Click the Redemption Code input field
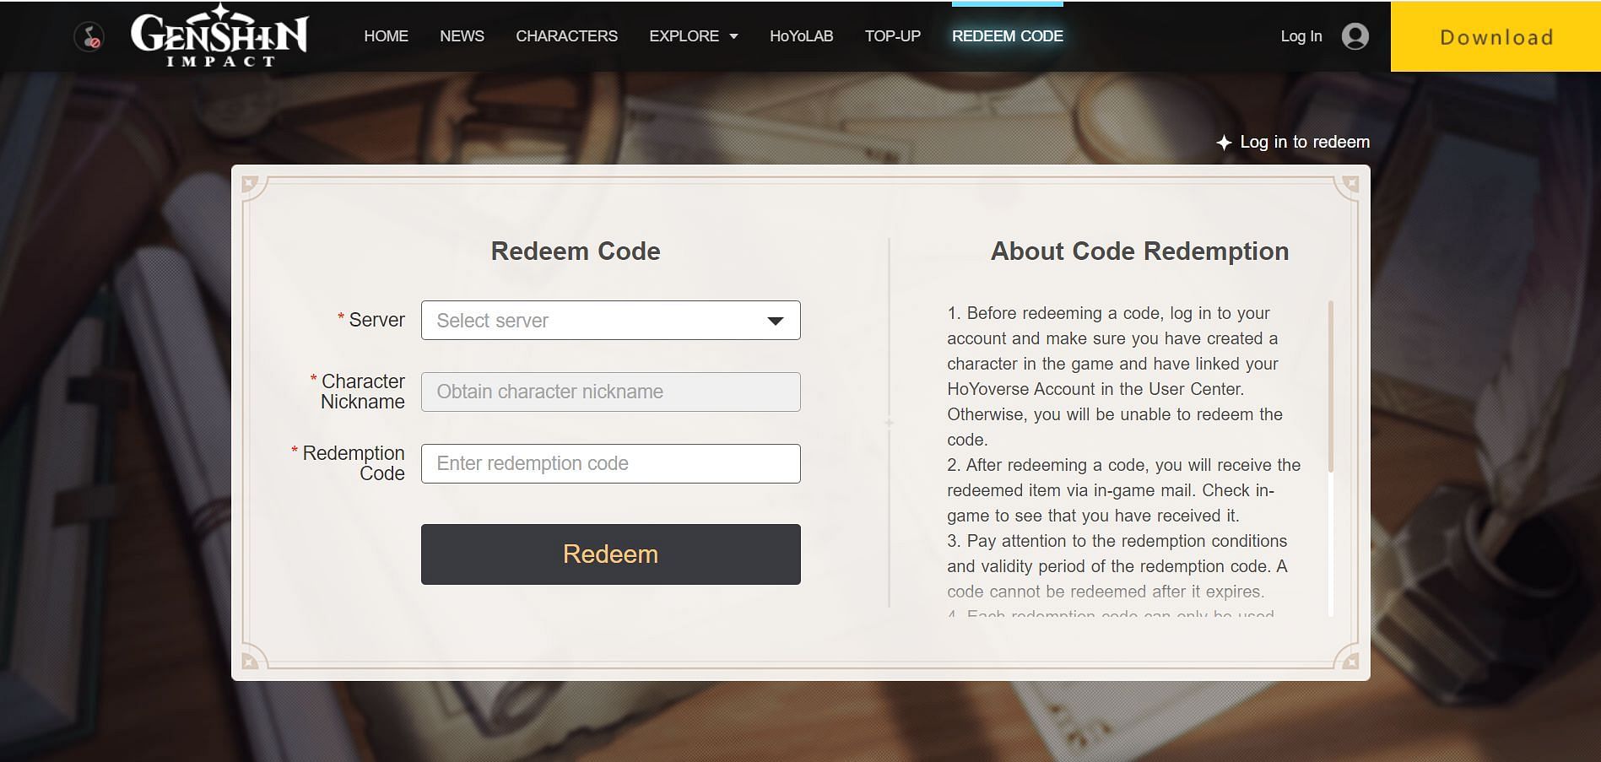Screen dimensions: 1601x762 click(x=610, y=463)
